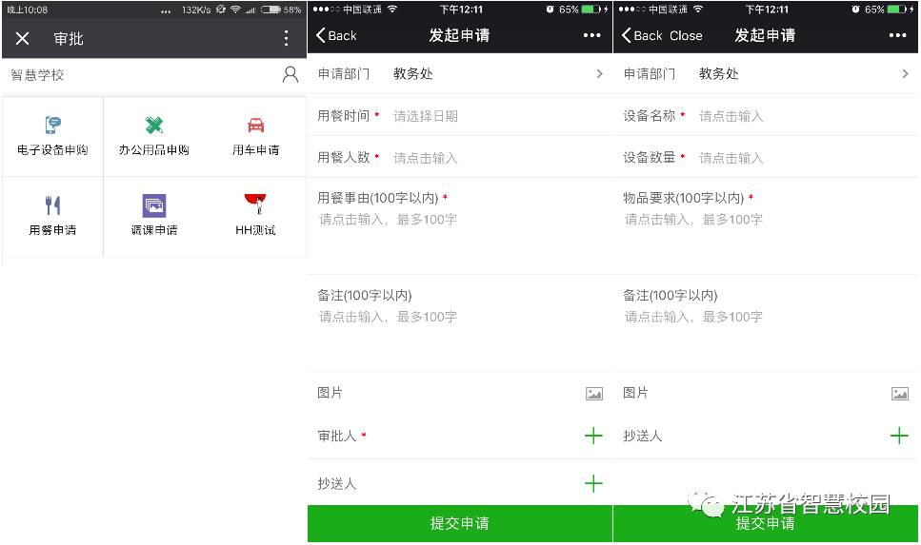The width and height of the screenshot is (921, 545).
Task: Open 调课申请 application
Action: coord(154,215)
